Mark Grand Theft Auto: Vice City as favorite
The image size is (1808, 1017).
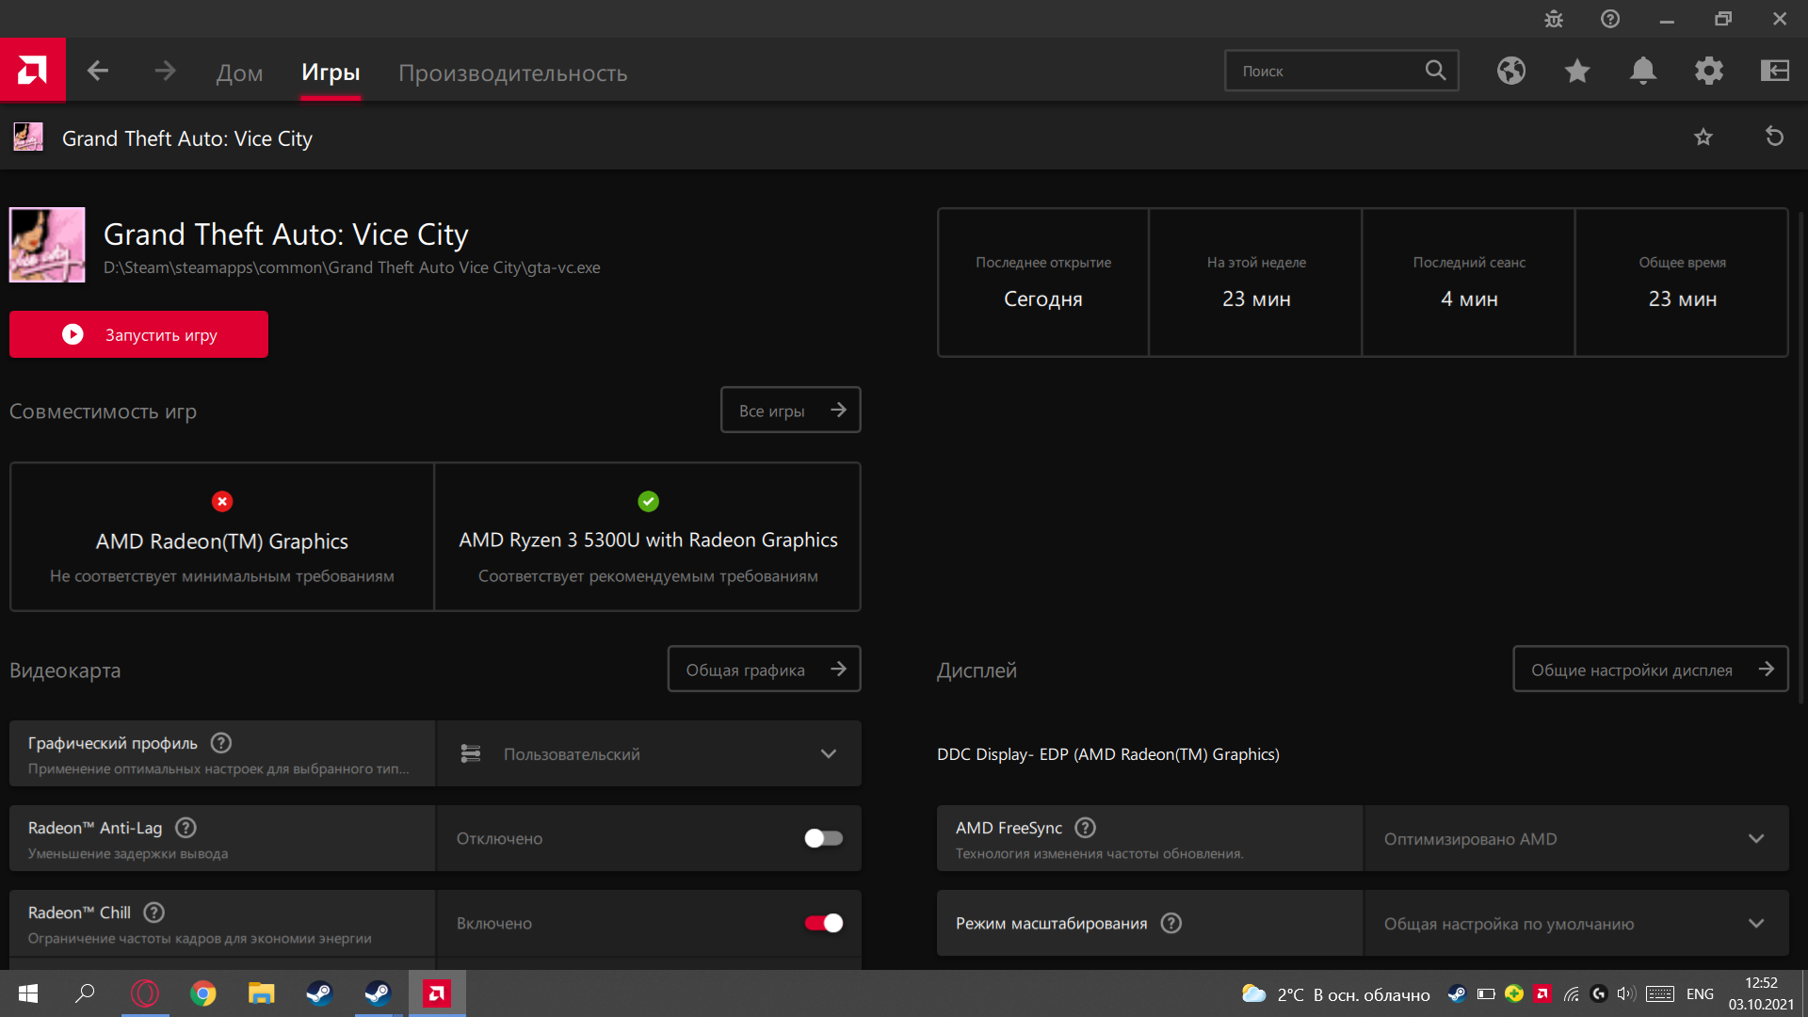[1703, 137]
